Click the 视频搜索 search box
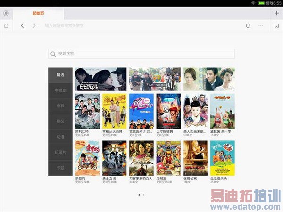Screen dimensions: 283x212 pos(141,54)
